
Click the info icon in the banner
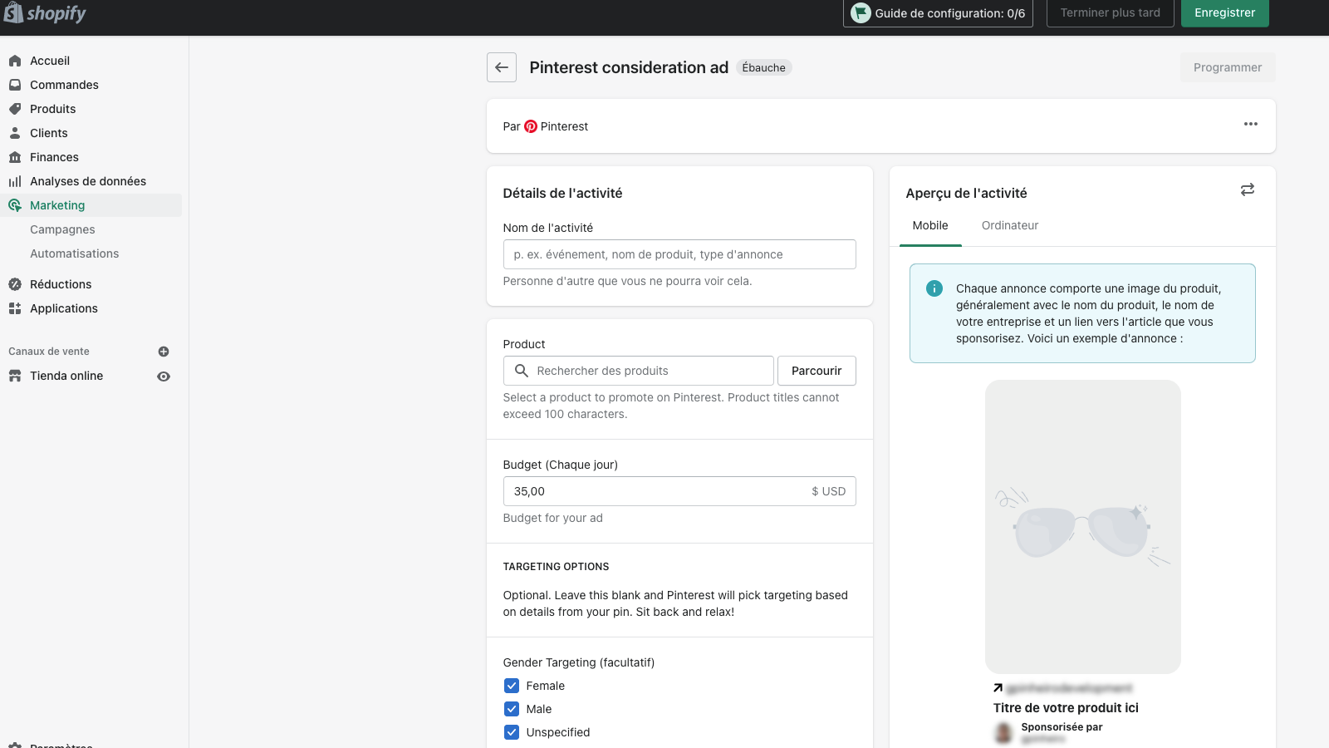[934, 288]
